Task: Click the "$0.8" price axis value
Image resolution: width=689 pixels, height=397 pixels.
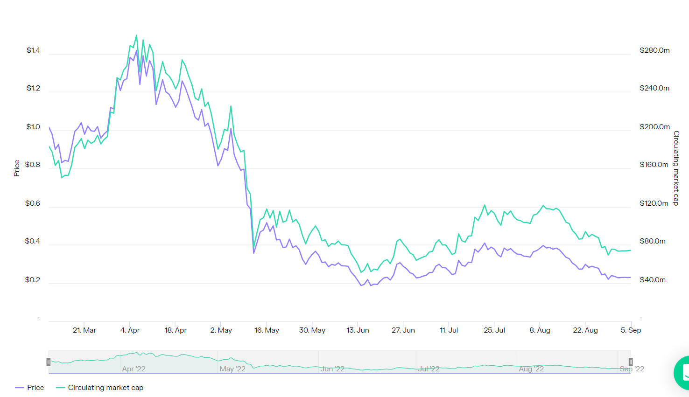Action: [x=33, y=165]
